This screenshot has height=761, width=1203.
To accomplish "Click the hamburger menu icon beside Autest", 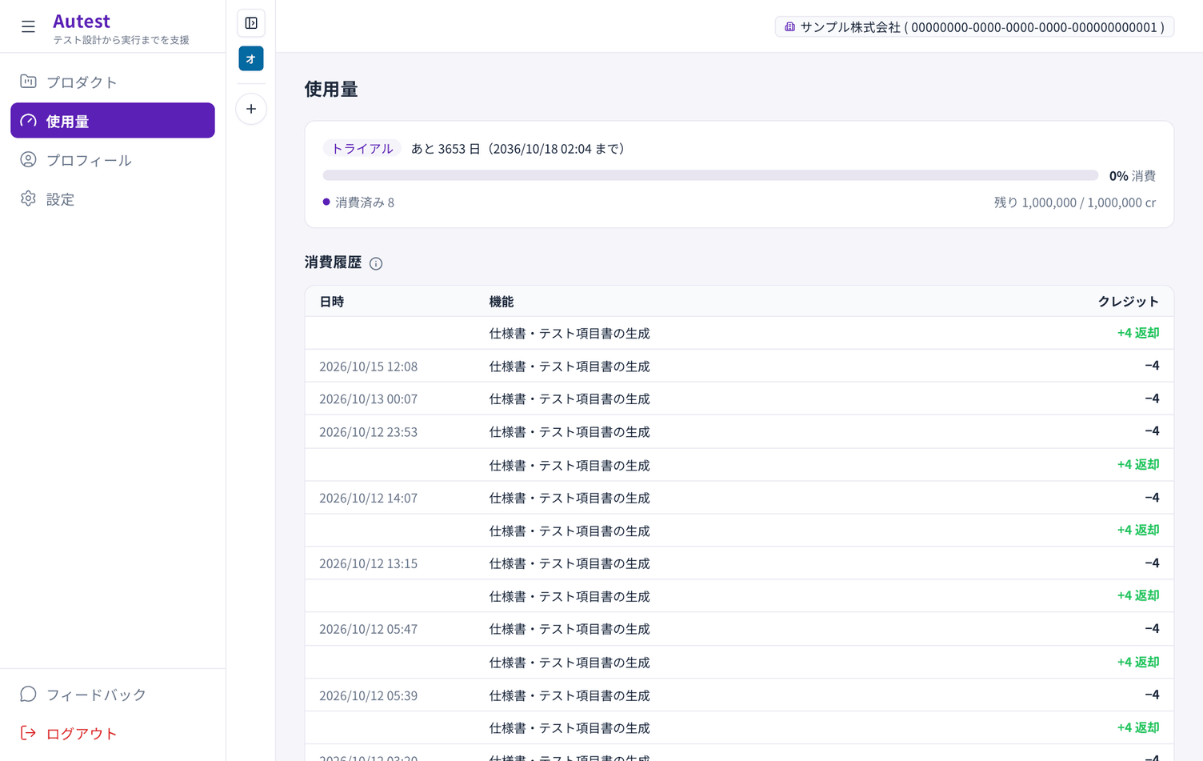I will click(x=28, y=27).
